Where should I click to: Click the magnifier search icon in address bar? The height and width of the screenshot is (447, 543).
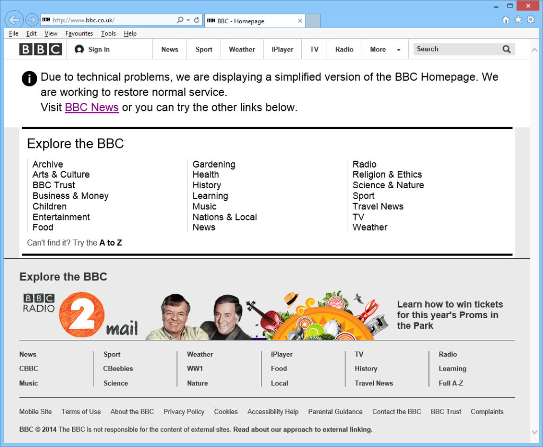(180, 20)
